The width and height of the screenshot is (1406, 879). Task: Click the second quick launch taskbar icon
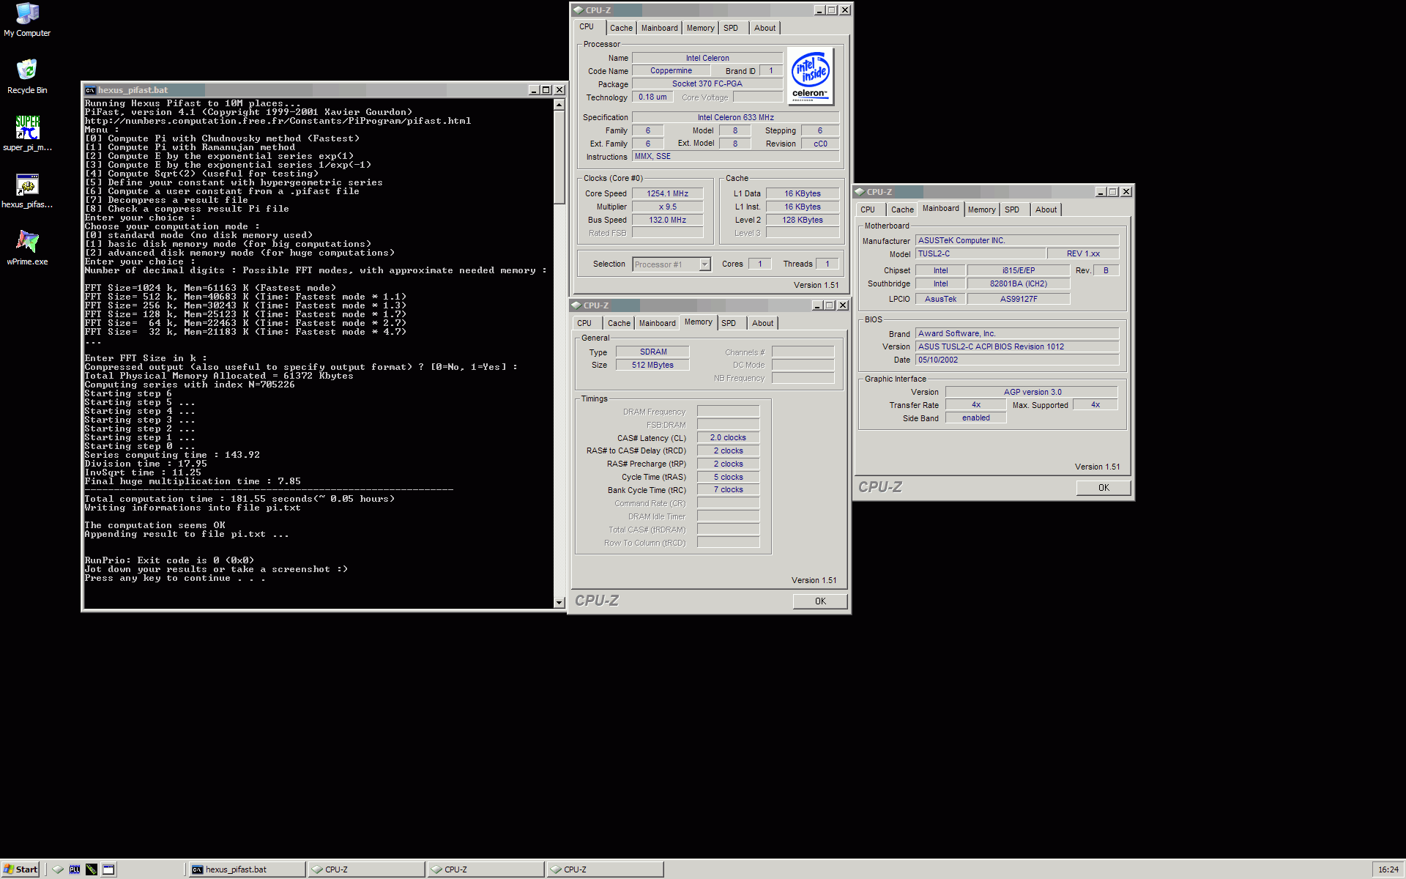(75, 869)
